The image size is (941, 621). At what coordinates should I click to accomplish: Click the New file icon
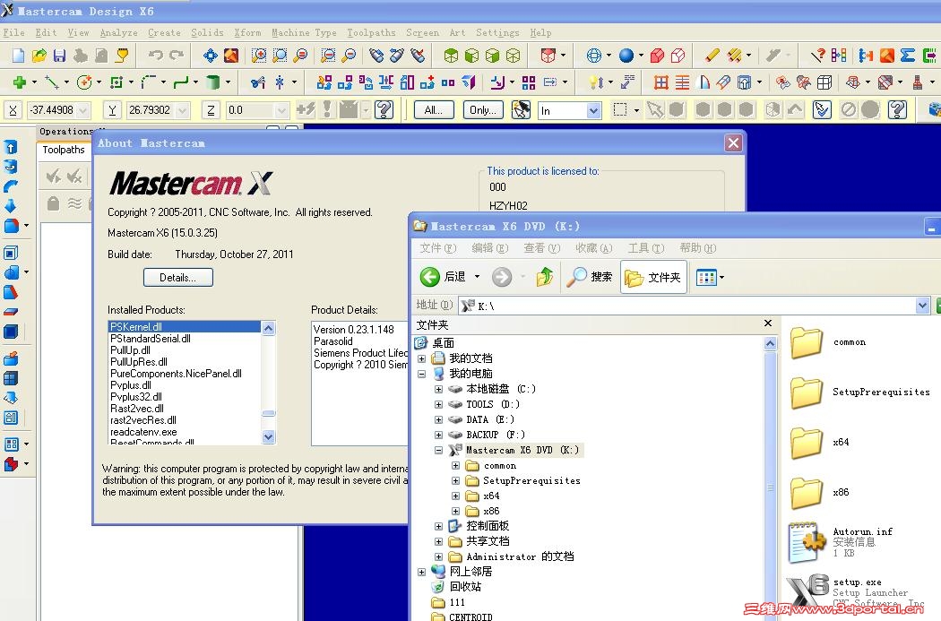click(18, 56)
